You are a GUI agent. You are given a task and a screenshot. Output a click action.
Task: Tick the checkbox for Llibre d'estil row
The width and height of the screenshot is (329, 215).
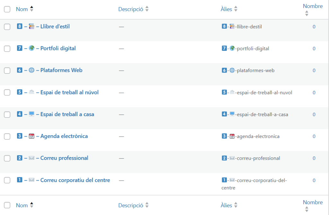point(7,27)
